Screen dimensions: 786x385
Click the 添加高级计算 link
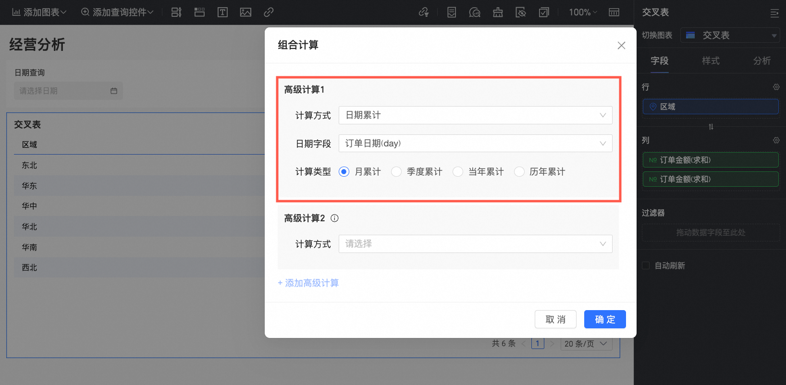[x=308, y=283]
